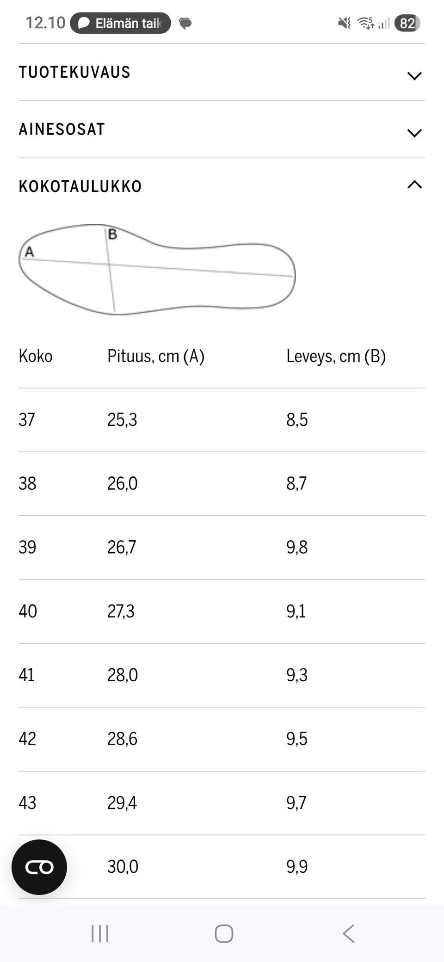Screen dimensions: 444x962
Task: Expand the Ainesosat section chevron
Action: pos(414,133)
